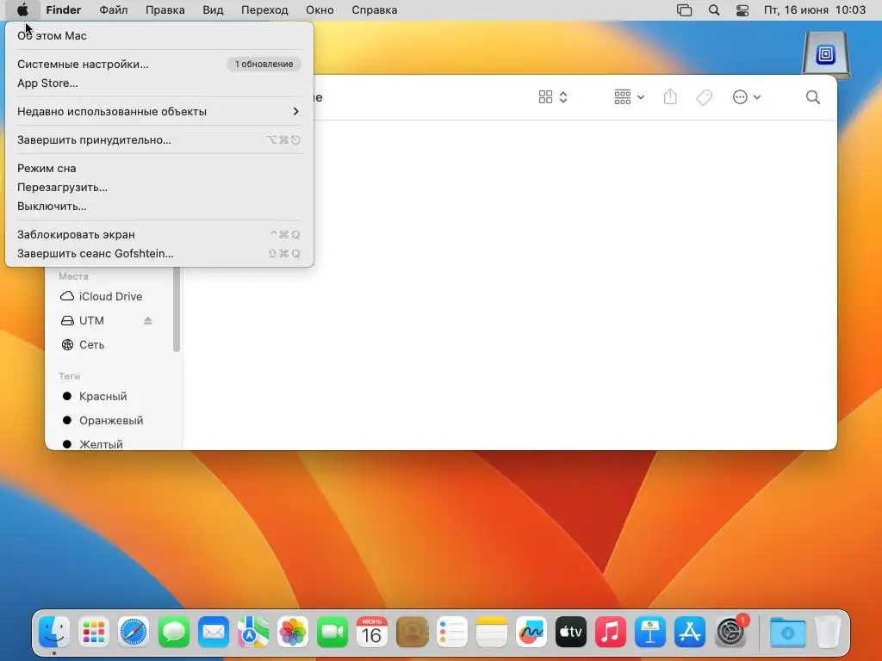Open Keynote from the Dock
Image resolution: width=882 pixels, height=661 pixels.
click(650, 633)
